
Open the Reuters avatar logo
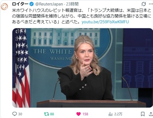[x=4, y=7]
